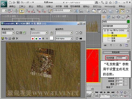Toggle Hair and Fur modifier lightbulb

point(105,30)
